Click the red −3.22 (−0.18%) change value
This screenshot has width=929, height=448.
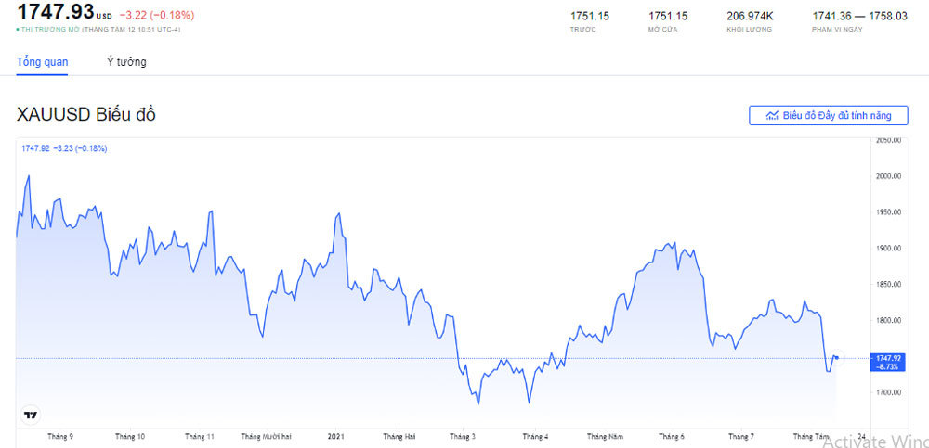pos(157,16)
